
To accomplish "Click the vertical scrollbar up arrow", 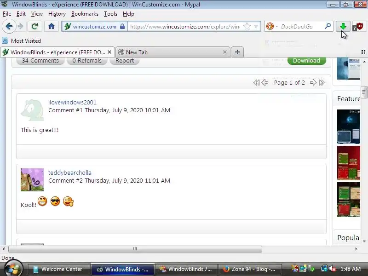I will click(x=364, y=62).
